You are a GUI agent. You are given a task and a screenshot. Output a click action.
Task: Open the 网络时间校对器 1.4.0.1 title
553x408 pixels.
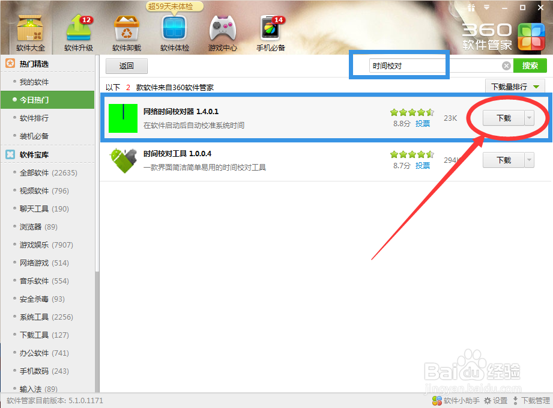(x=181, y=112)
